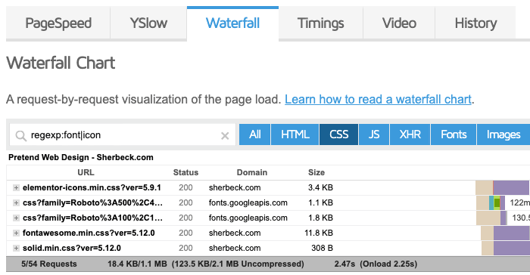Select the fontawesome.min.css?ver=5.12.0 URL

(89, 233)
